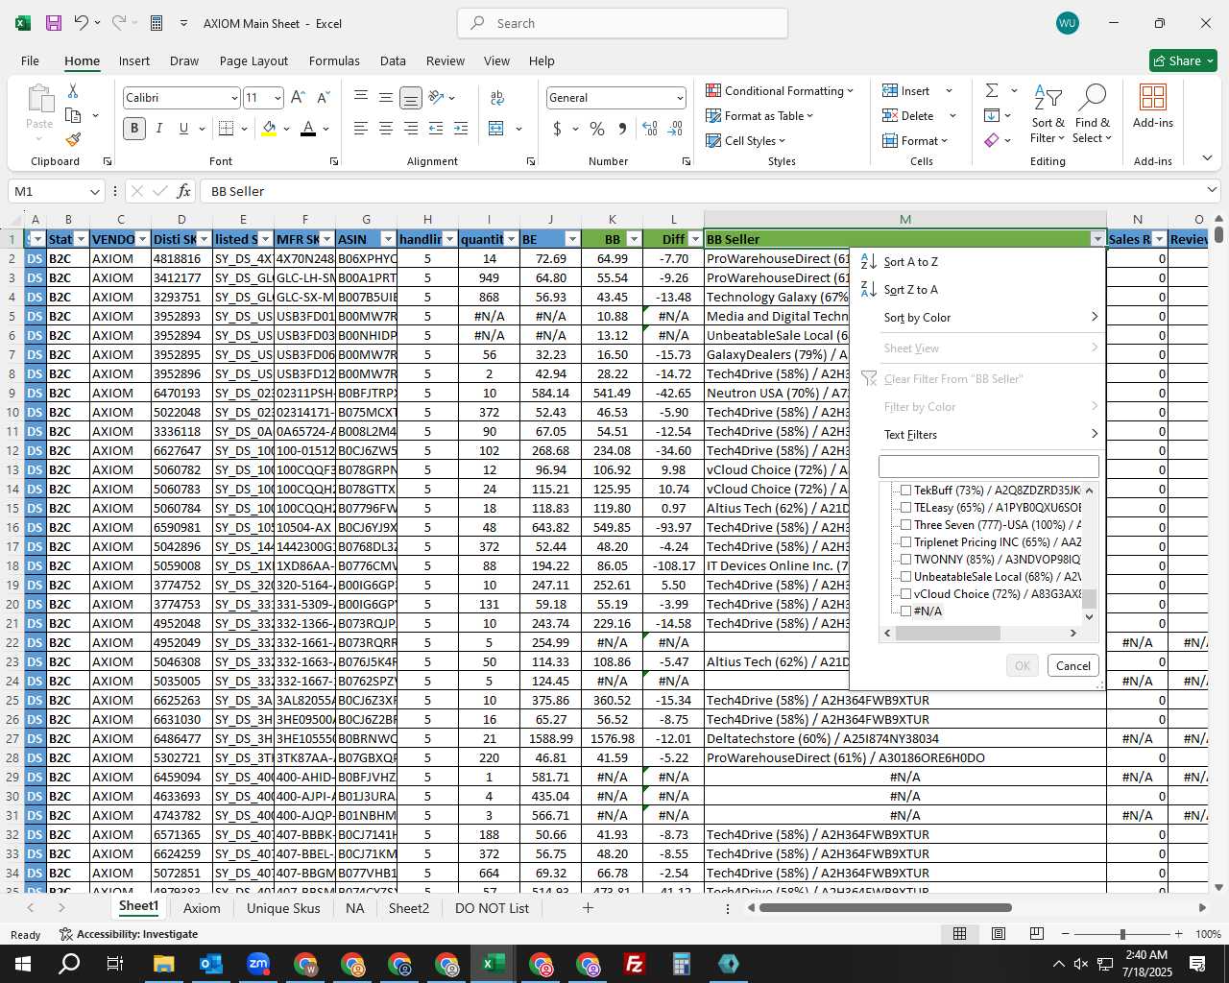This screenshot has width=1229, height=983.
Task: Check vCloud Choice (72%) filter checkbox
Action: click(905, 594)
